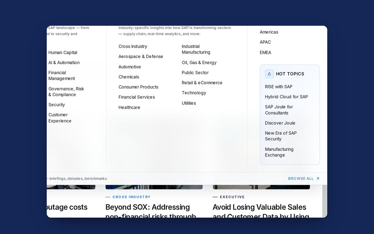Open the article thumbnail above Cross Industry tag

click(154, 187)
